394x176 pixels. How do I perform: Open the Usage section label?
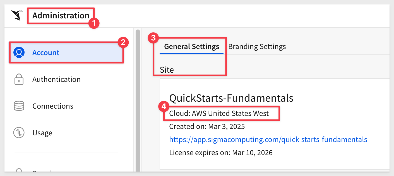point(42,133)
